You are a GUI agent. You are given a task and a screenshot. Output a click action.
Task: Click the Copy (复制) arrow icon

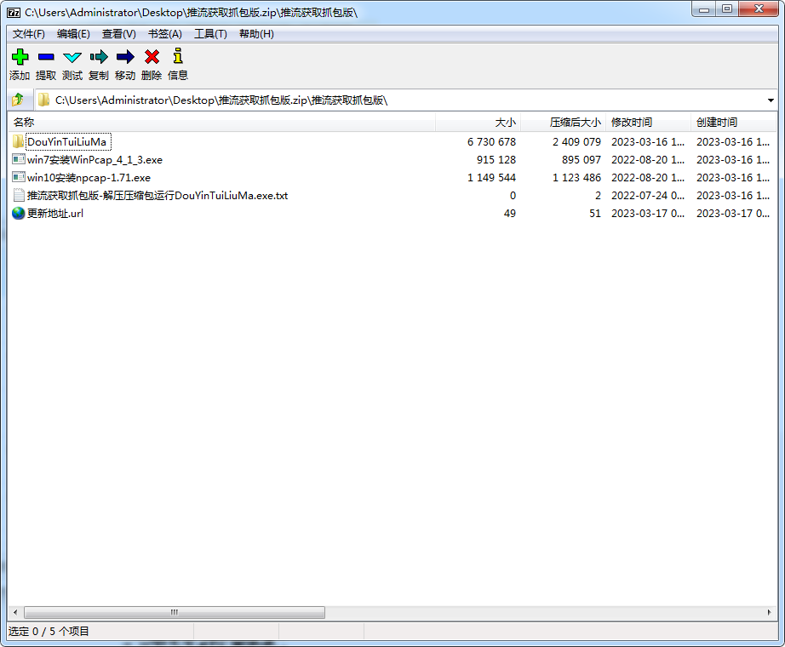99,58
